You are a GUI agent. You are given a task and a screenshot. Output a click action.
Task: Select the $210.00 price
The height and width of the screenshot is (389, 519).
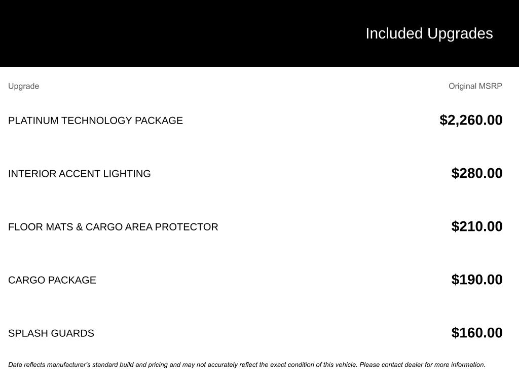click(476, 226)
